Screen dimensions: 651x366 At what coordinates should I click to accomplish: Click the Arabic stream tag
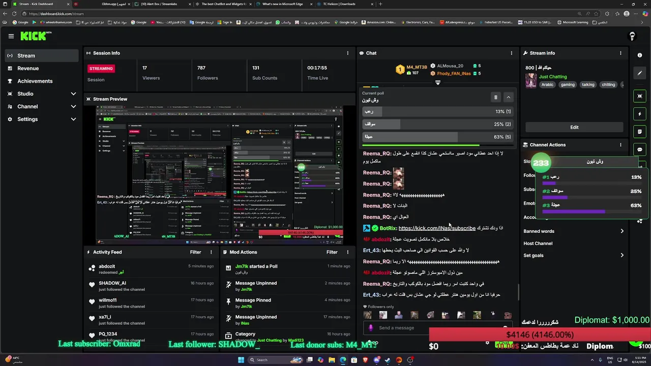pos(547,85)
